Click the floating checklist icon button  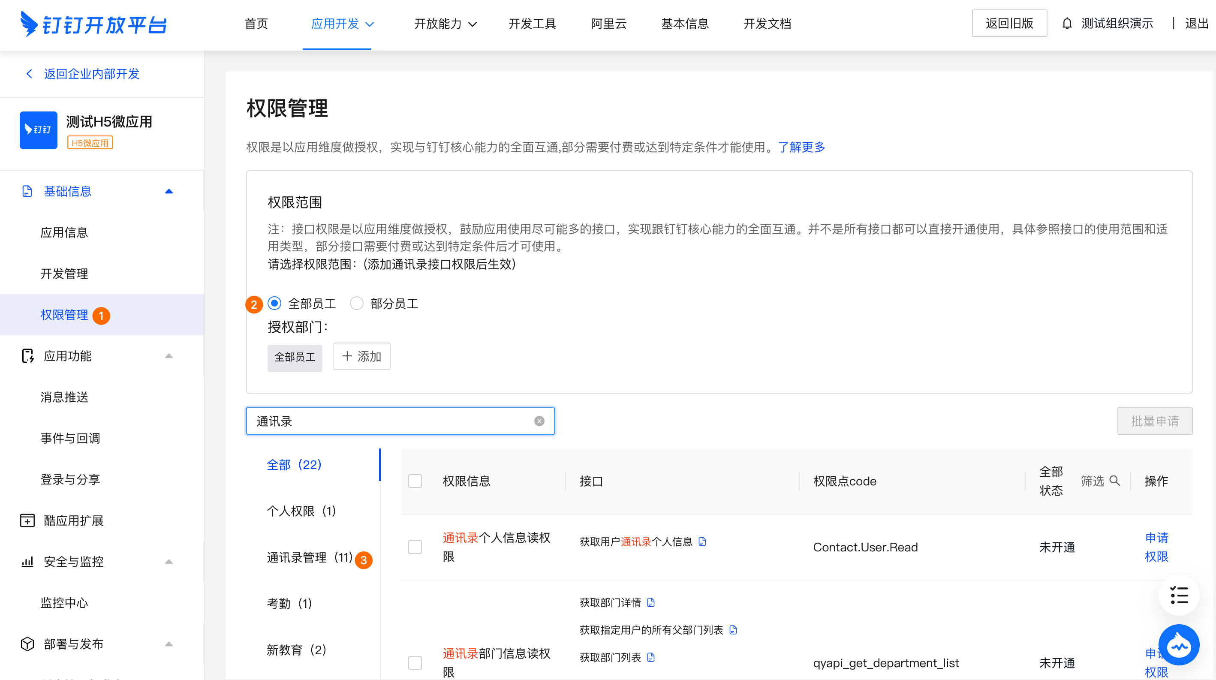point(1179,595)
